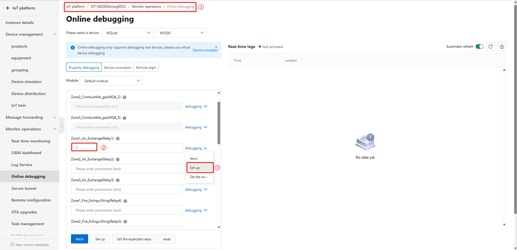Click help icon next to Zone1_Air_Exchange(Relay1)
517x250 pixels.
pos(118,139)
